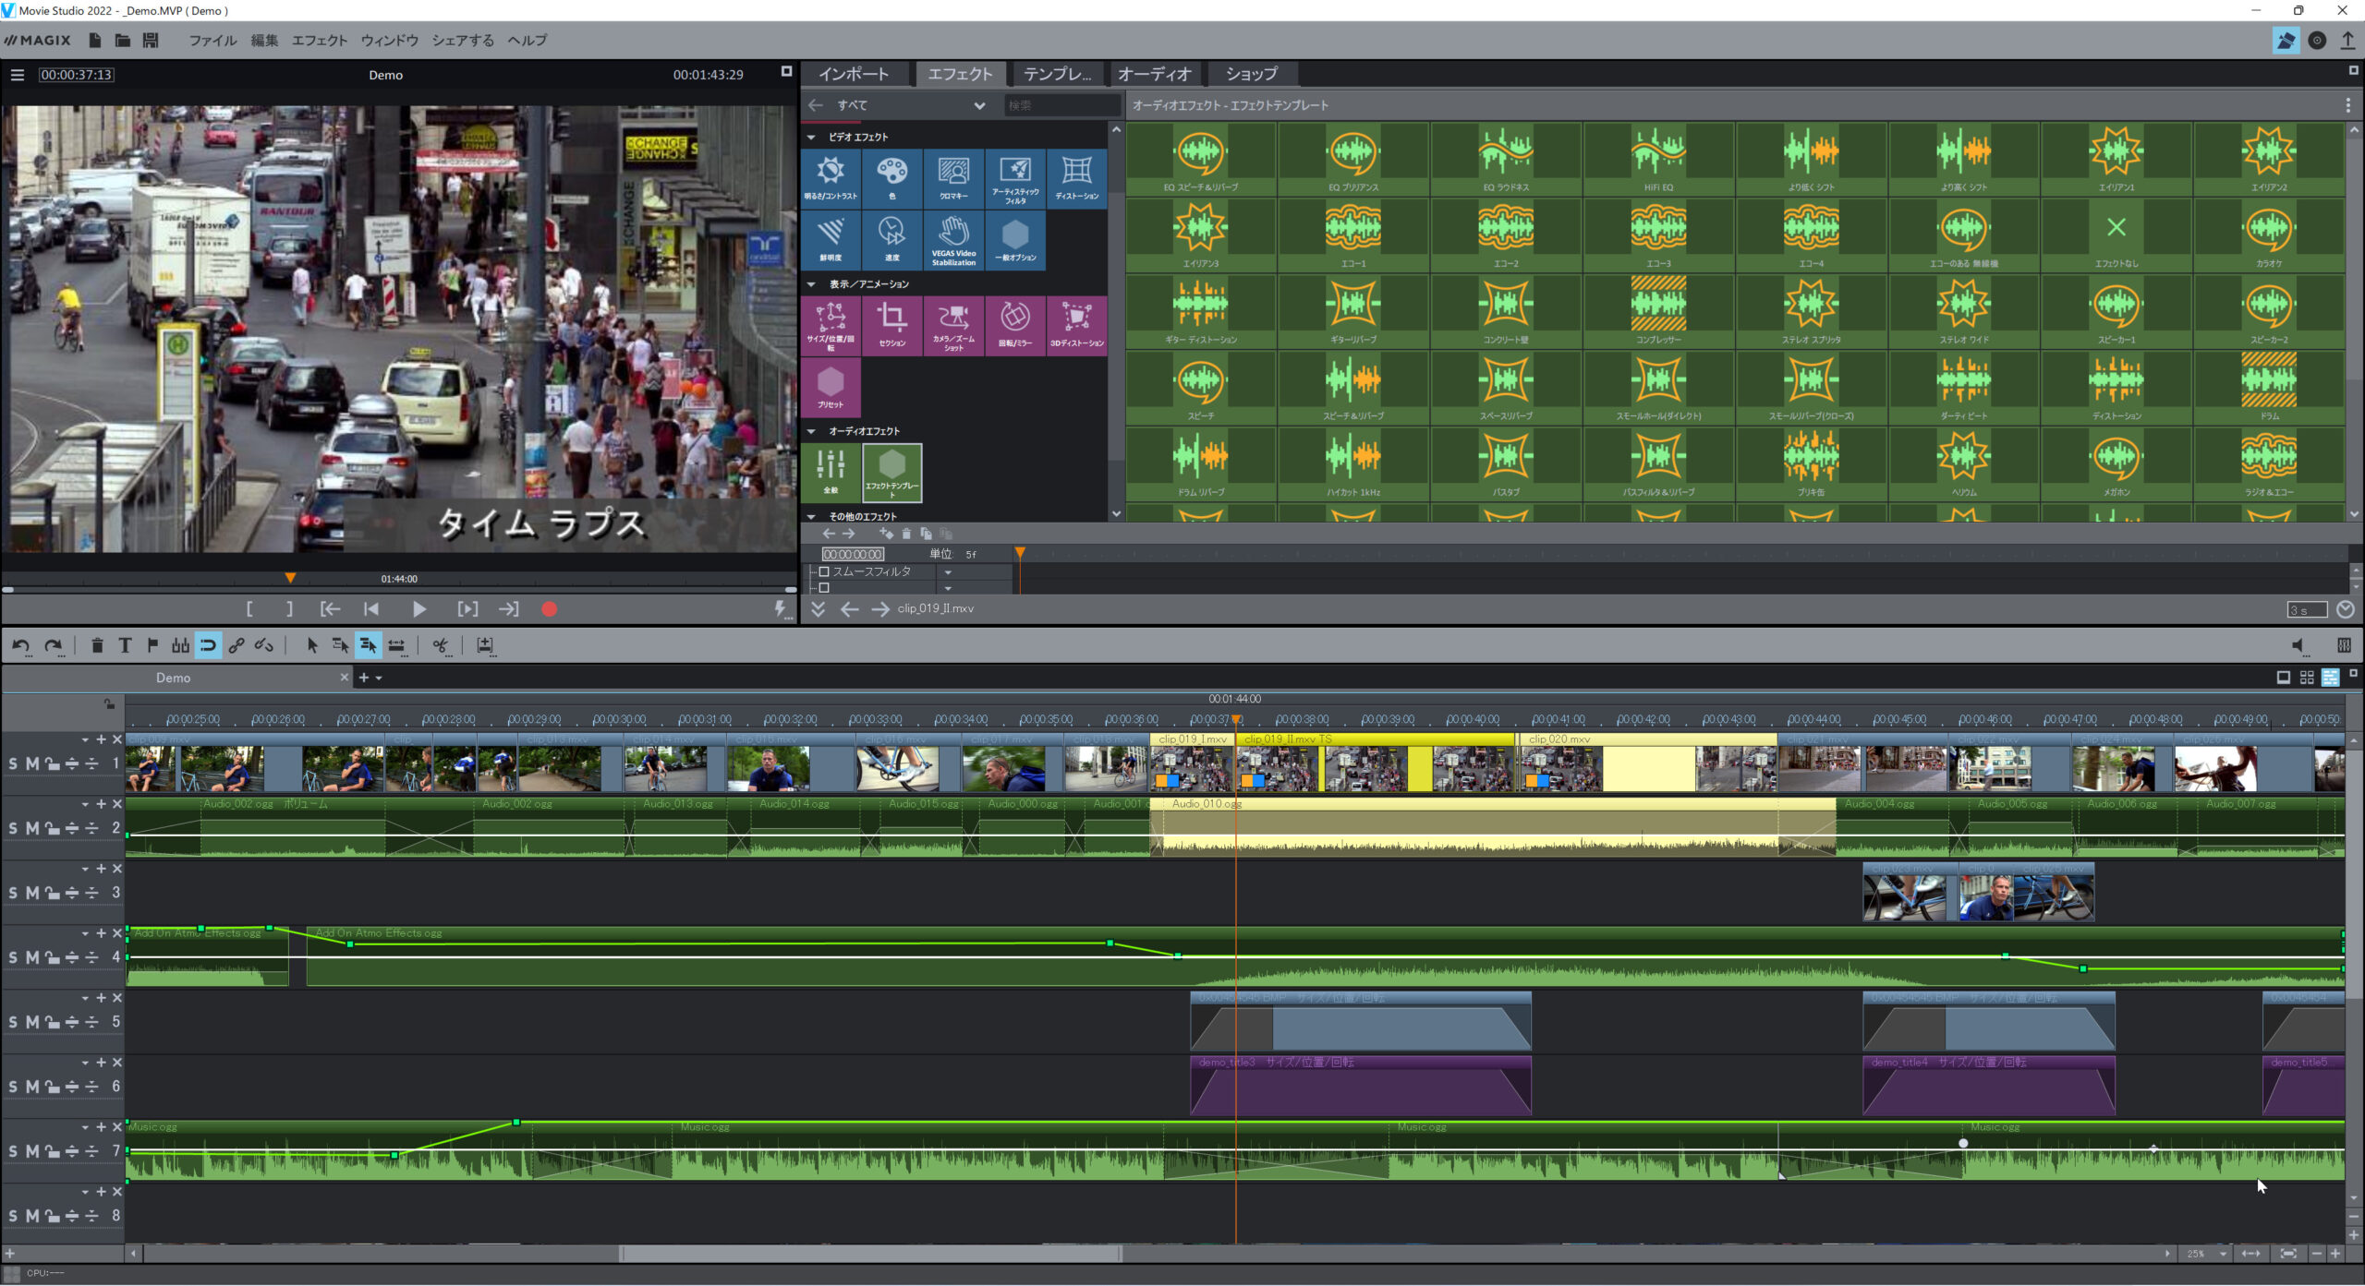
Task: Close the Demo timeline tab
Action: coord(344,678)
